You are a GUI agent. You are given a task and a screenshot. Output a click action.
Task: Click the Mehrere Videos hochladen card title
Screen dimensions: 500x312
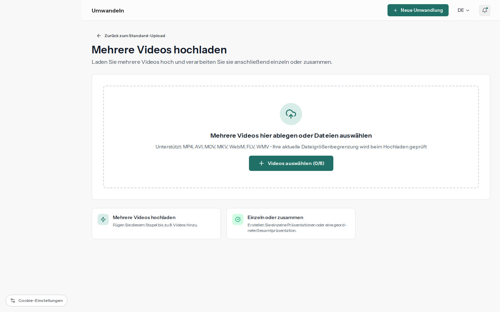tap(144, 217)
